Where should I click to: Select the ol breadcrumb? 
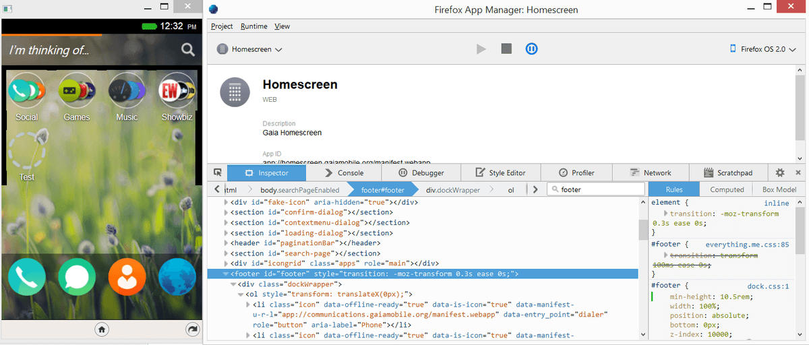pos(510,190)
